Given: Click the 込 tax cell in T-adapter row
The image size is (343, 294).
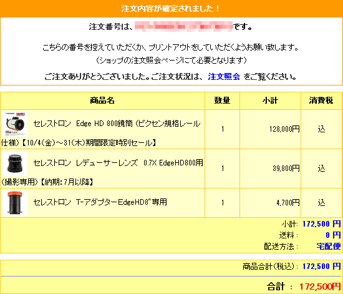Looking at the screenshot, I should [321, 203].
